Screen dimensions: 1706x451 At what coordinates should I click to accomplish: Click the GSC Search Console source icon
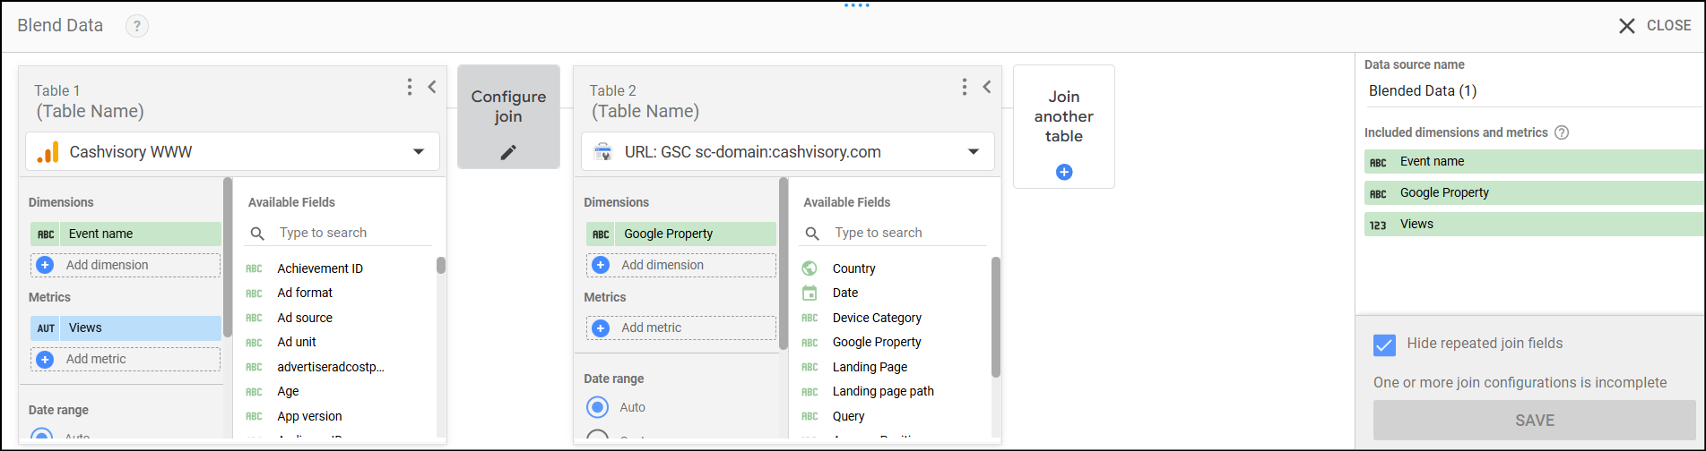603,152
